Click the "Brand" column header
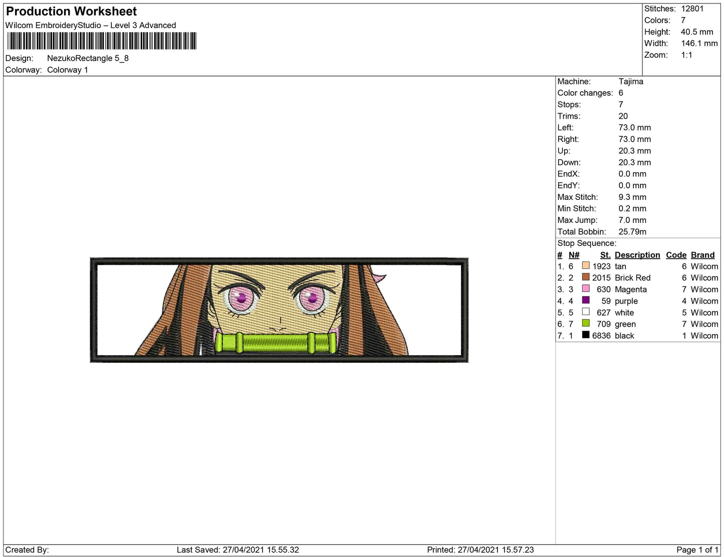The image size is (724, 557). click(x=703, y=255)
